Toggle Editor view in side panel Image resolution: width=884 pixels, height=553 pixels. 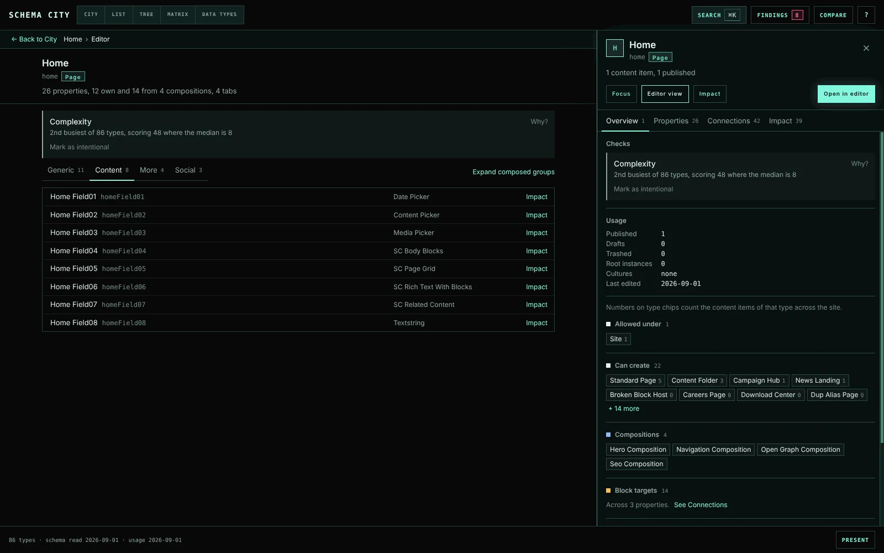[x=665, y=94]
